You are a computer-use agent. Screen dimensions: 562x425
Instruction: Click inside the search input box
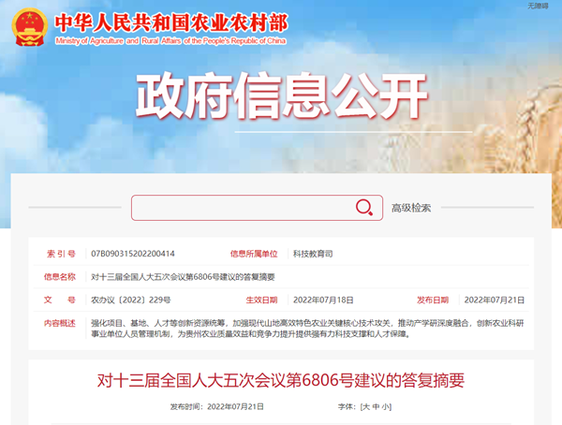[x=244, y=208]
